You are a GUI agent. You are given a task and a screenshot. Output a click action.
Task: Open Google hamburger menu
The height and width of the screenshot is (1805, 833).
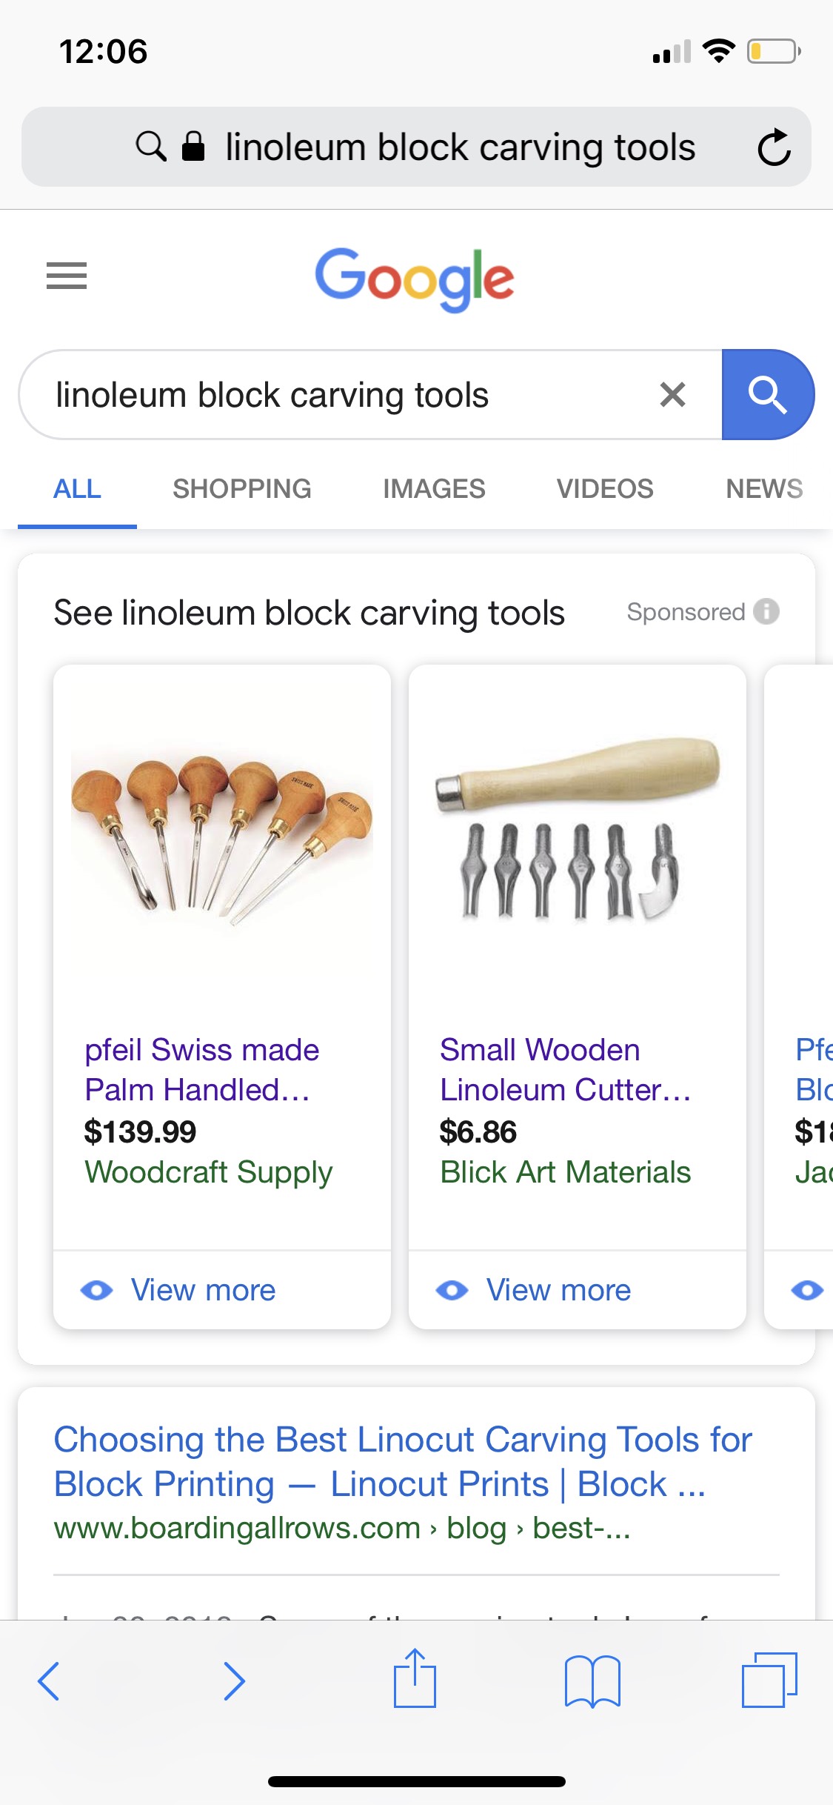point(67,276)
